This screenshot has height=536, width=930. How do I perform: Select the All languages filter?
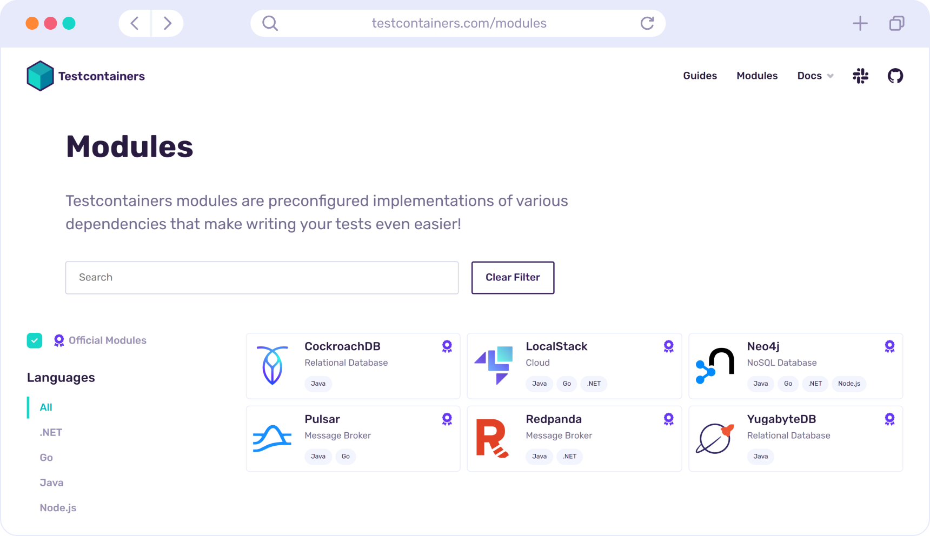point(46,407)
